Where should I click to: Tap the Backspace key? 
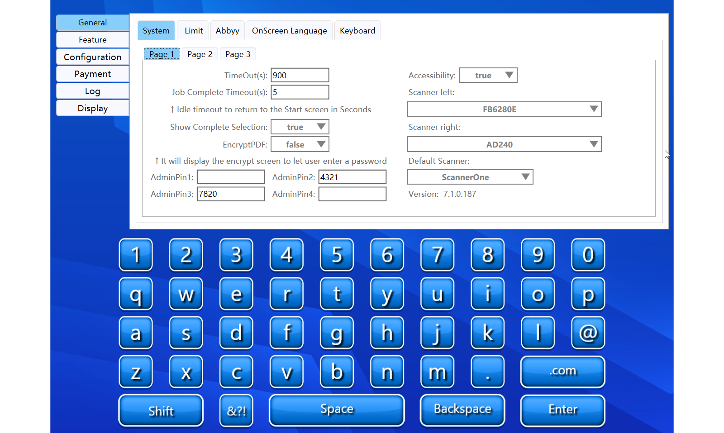[x=462, y=410]
